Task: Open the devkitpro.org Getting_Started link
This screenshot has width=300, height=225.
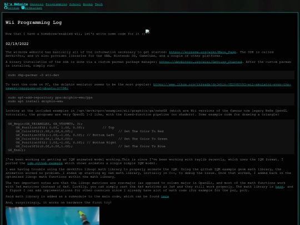Action: pyautogui.click(x=201, y=62)
